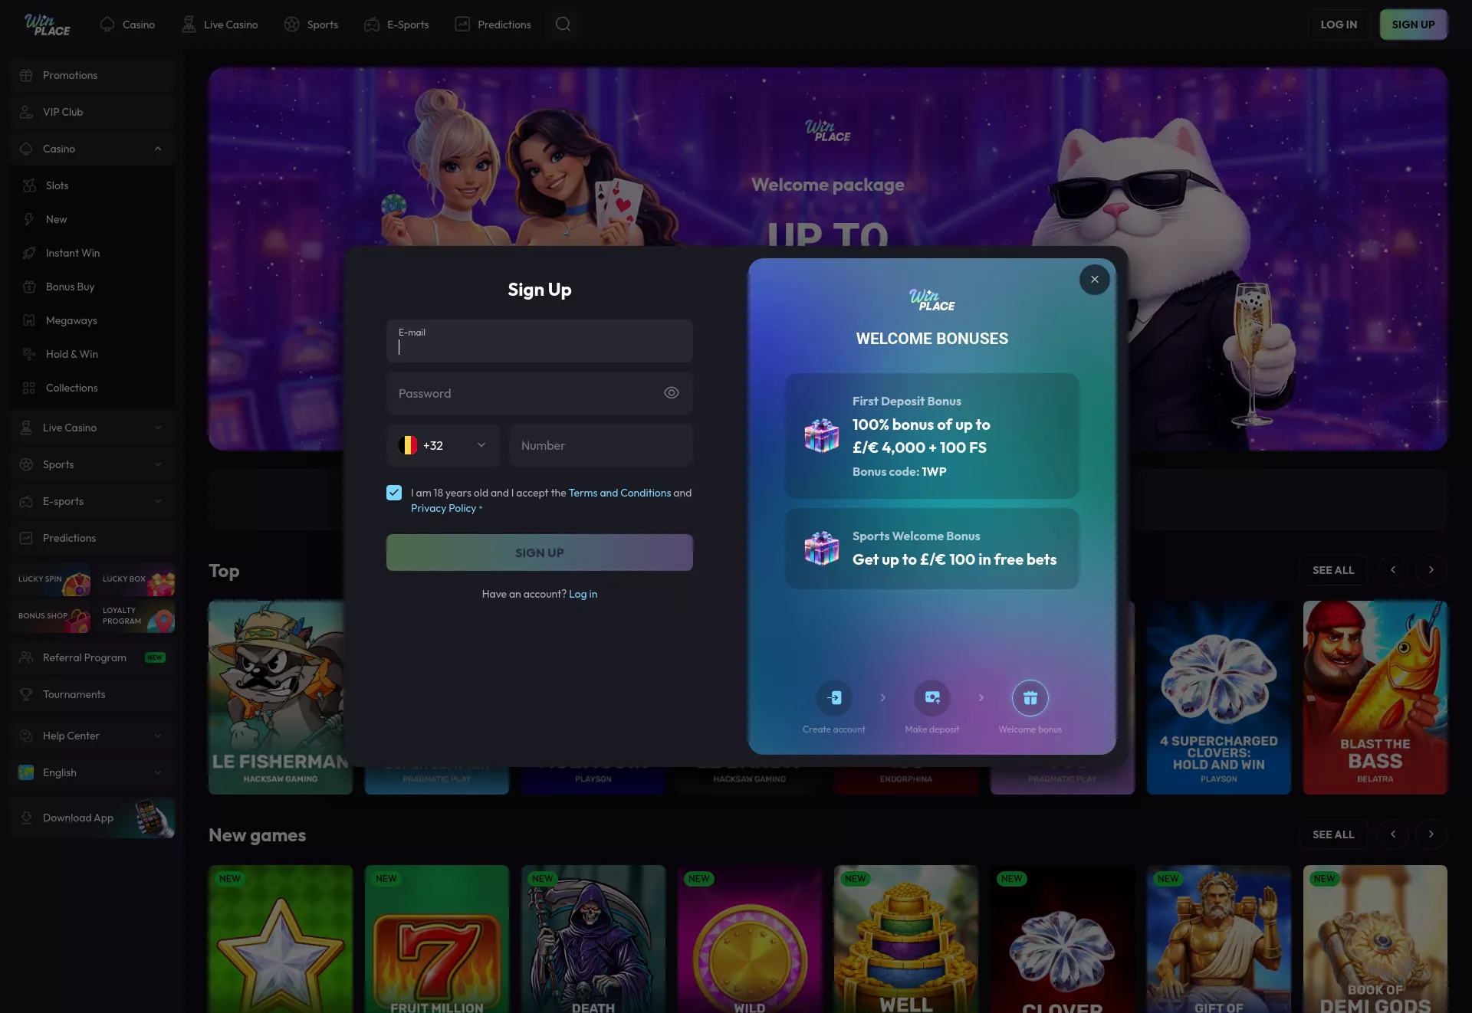
Task: Open the Lucky Box tile
Action: tap(135, 579)
